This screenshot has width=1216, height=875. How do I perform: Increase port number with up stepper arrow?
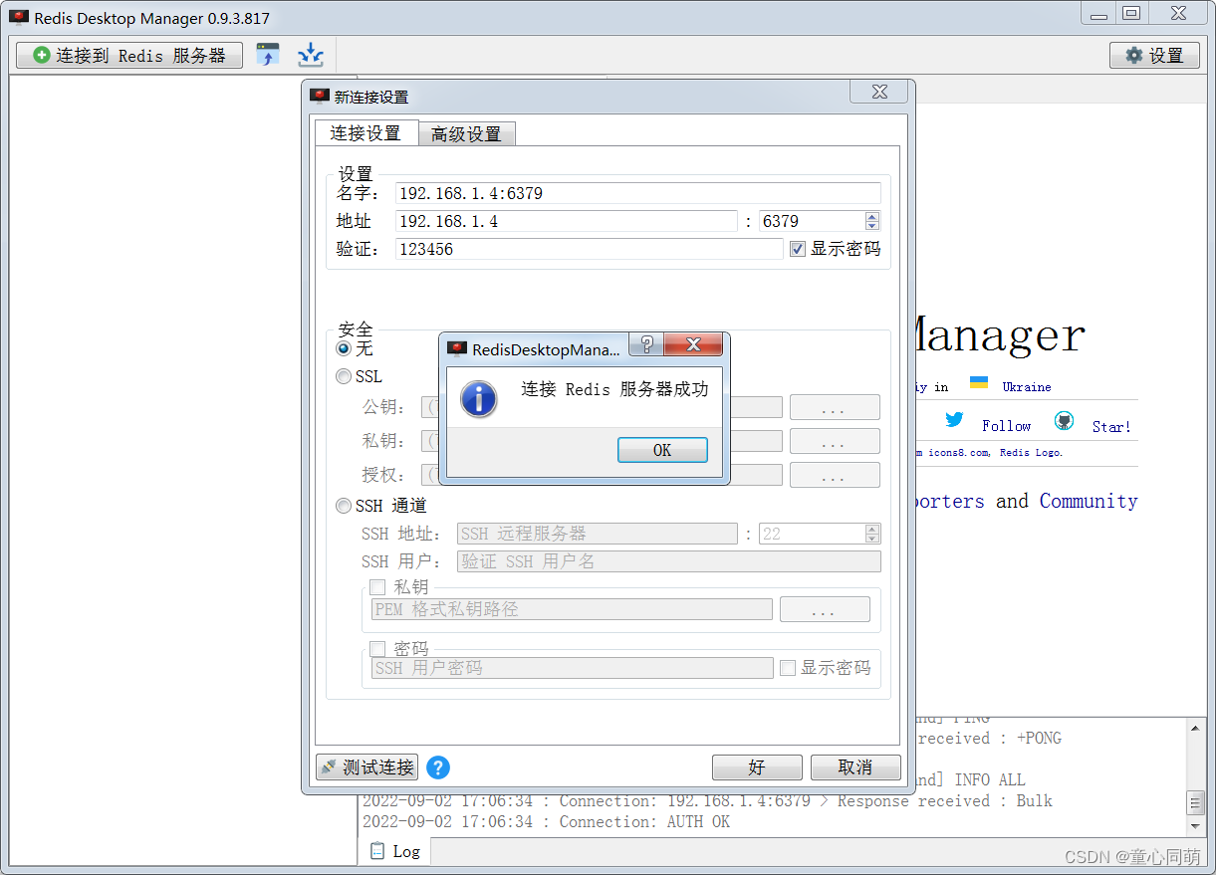pos(872,216)
